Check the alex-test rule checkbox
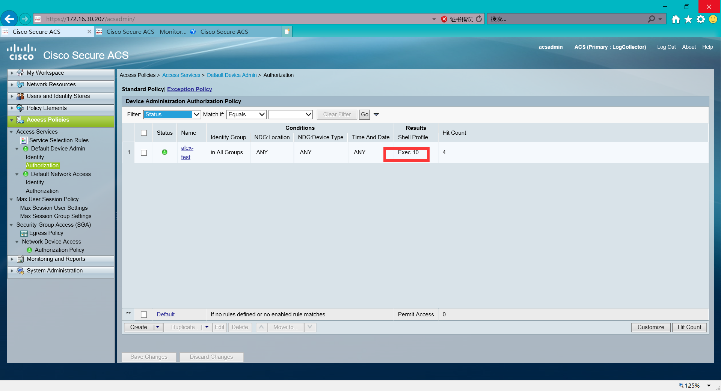The height and width of the screenshot is (391, 721). pos(144,153)
